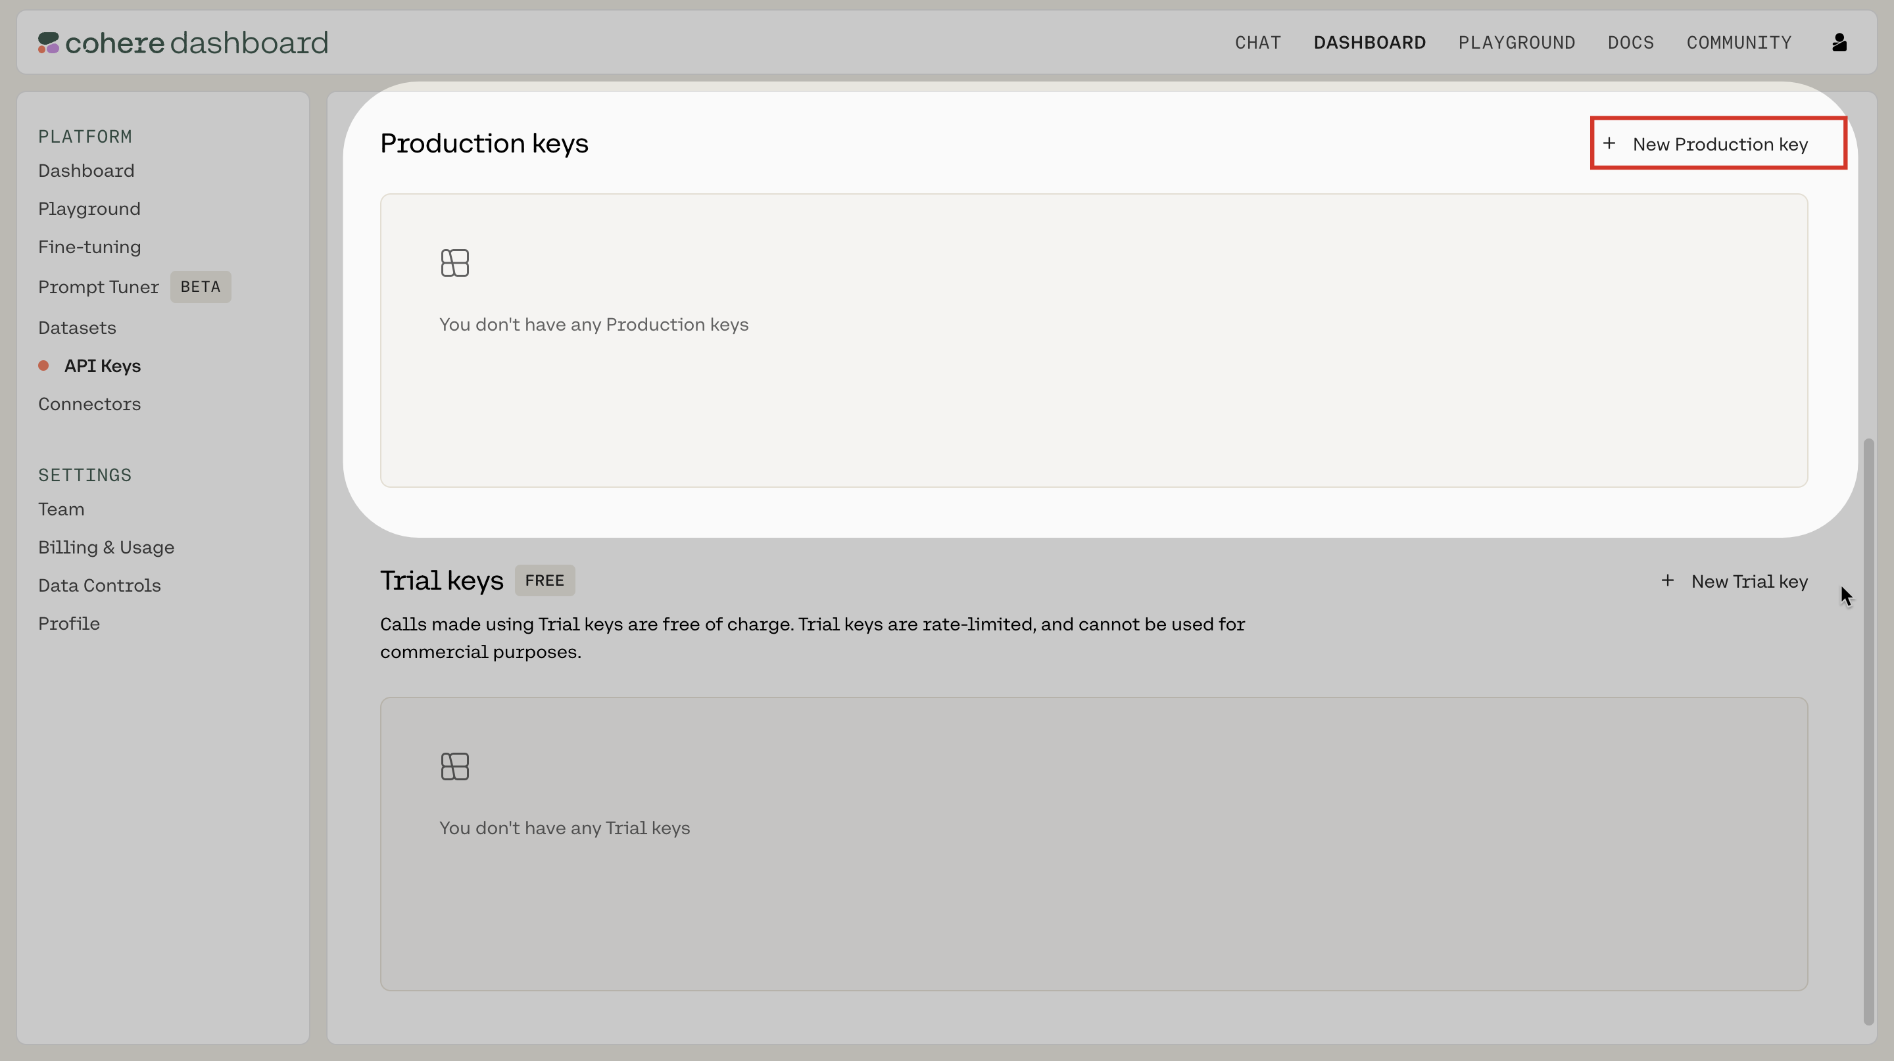Click the SETTINGS section label

pos(85,475)
